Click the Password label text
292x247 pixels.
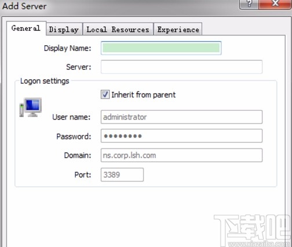74,136
